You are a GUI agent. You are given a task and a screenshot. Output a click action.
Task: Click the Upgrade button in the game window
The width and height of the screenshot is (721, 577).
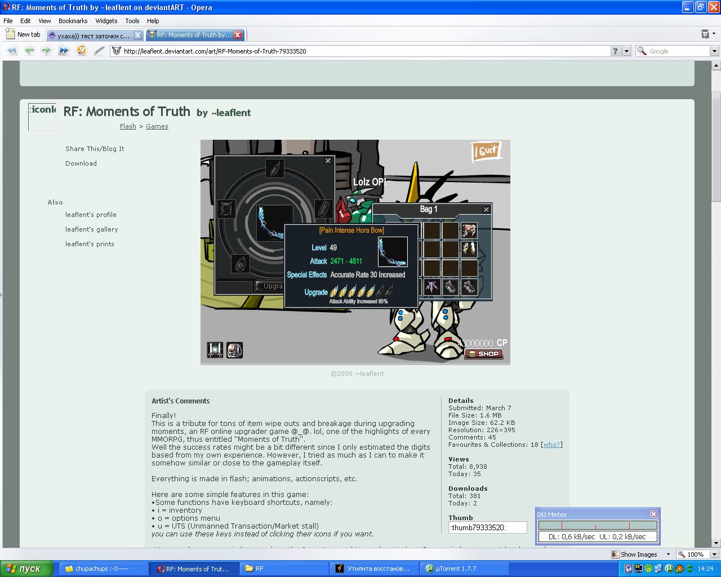(270, 286)
